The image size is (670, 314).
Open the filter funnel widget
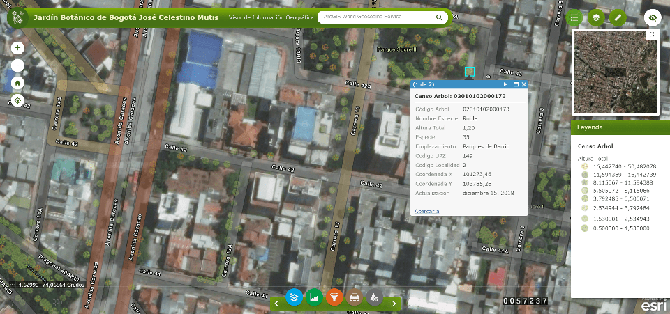334,298
